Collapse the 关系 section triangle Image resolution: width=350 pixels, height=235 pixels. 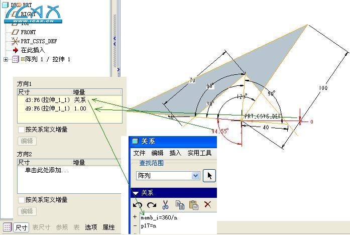tap(136, 193)
